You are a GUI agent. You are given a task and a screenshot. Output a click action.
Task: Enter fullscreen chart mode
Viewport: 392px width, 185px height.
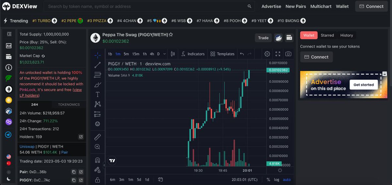click(x=278, y=54)
